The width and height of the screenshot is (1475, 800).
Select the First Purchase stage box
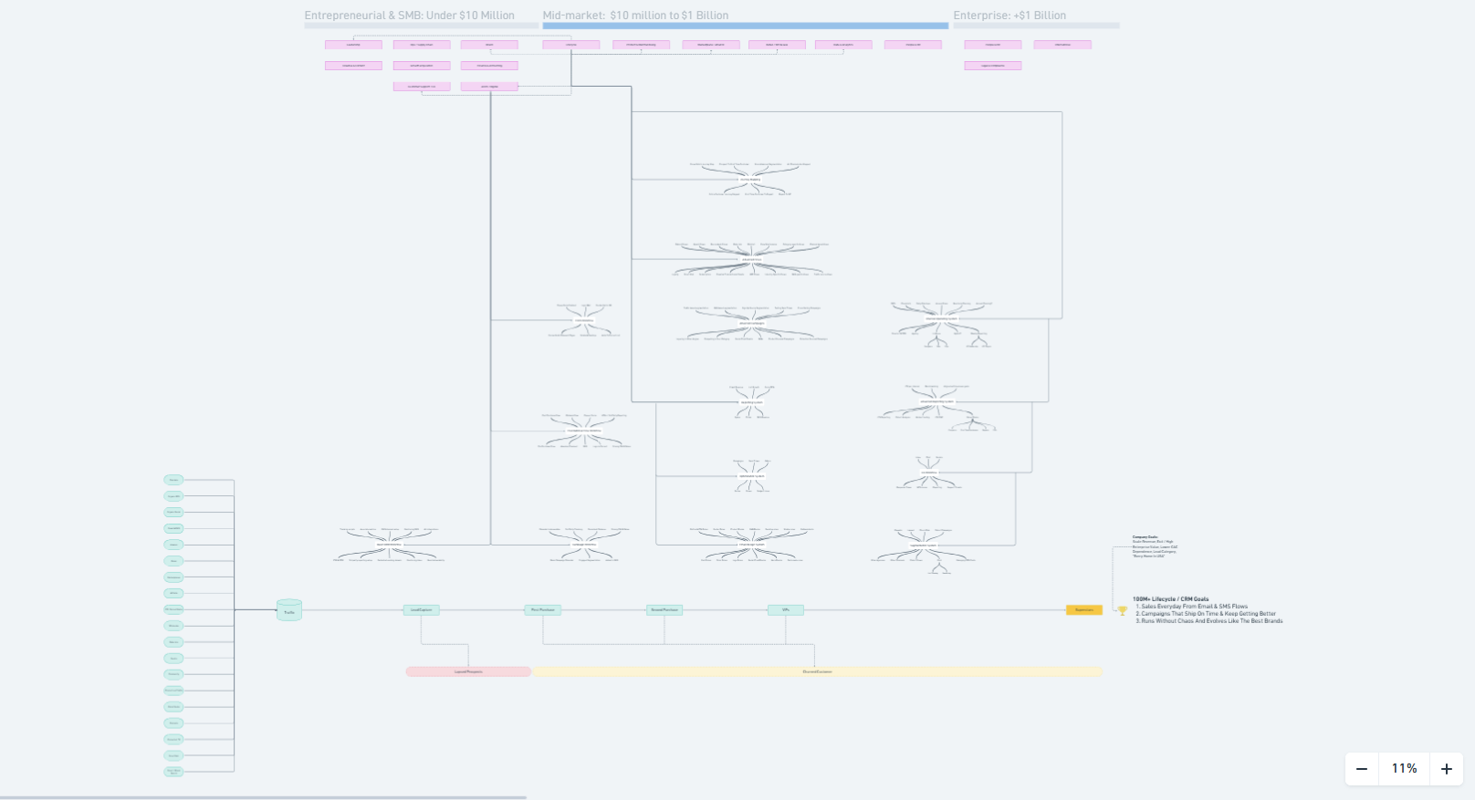click(543, 610)
